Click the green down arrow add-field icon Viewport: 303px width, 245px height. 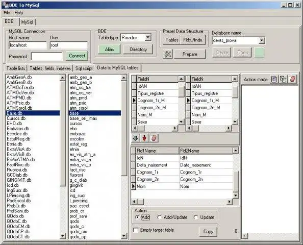point(135,138)
